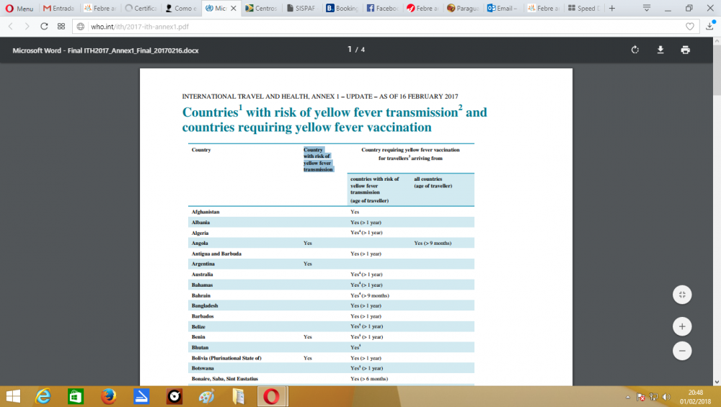Viewport: 721px width, 407px height.
Task: Switch to the Booking tab
Action: [x=340, y=9]
